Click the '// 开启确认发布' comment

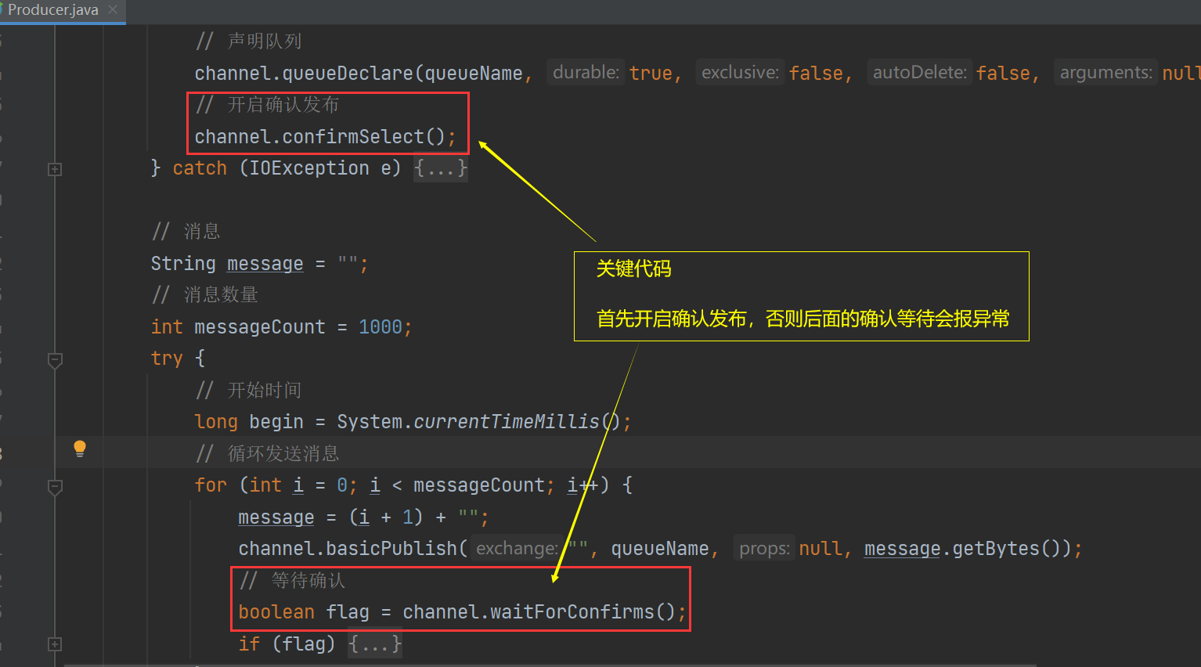[x=267, y=105]
